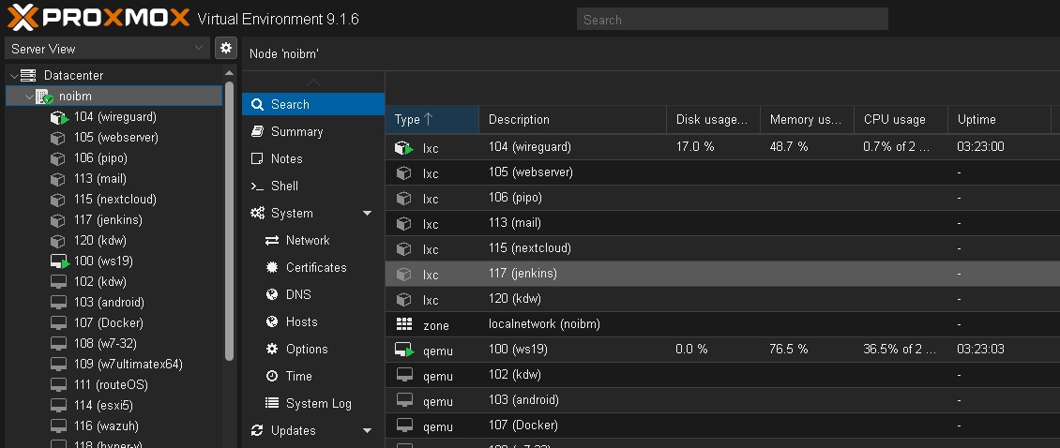Click localnetwork (noibm) description cell
Screen dimensions: 1060x448
click(x=544, y=324)
